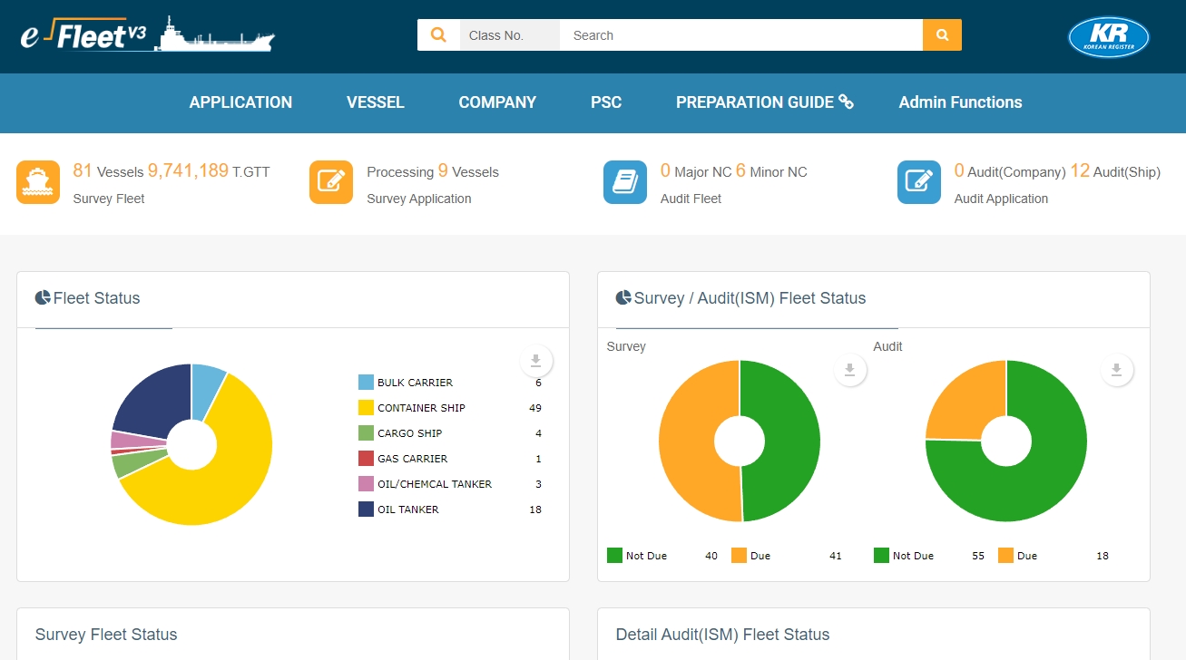Toggle the Audit Due legend swatch
1186x660 pixels.
(x=1005, y=555)
